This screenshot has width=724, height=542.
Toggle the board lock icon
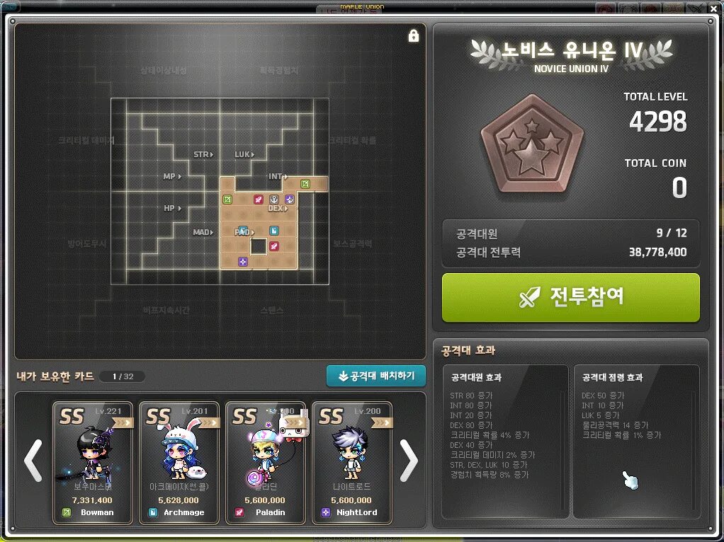[413, 35]
